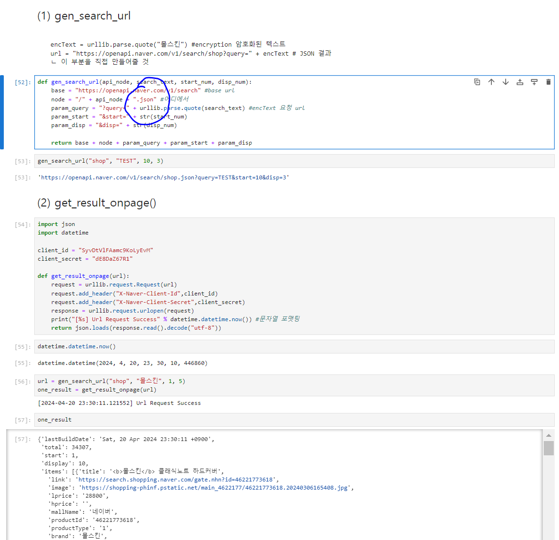The width and height of the screenshot is (559, 540).
Task: Click the 'productId' output line
Action: tap(93, 520)
